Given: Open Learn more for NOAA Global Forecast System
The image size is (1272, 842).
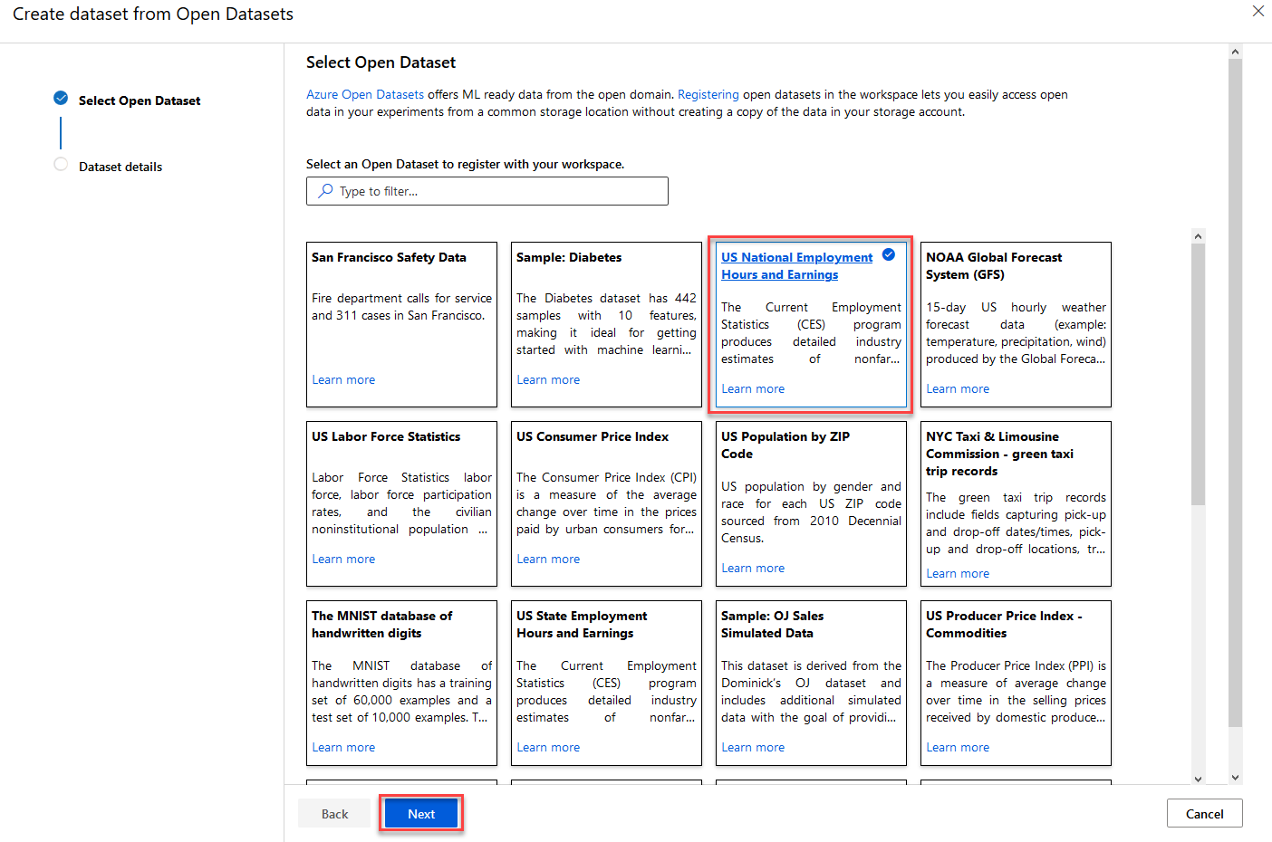Looking at the screenshot, I should pos(958,388).
